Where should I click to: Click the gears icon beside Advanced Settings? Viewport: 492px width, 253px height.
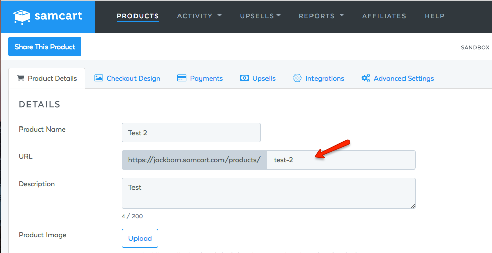[x=366, y=78]
